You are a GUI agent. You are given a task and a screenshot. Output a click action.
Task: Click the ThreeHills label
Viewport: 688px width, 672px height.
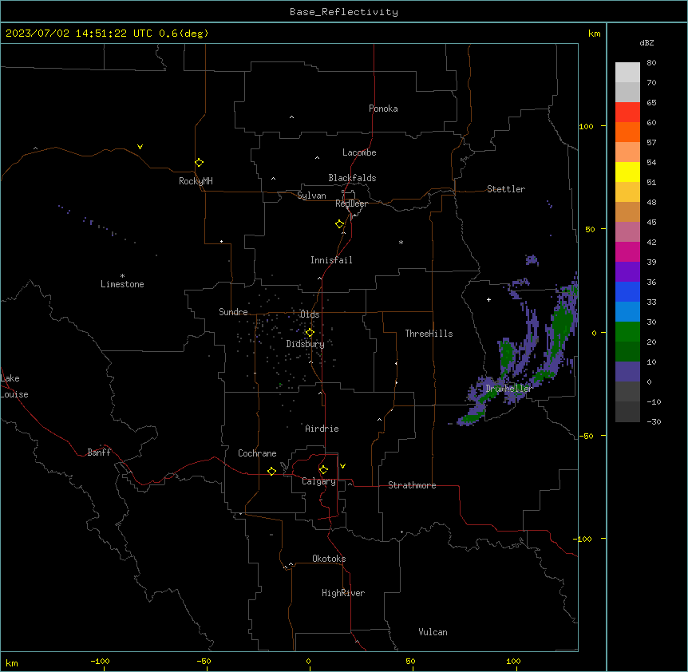[x=429, y=334]
